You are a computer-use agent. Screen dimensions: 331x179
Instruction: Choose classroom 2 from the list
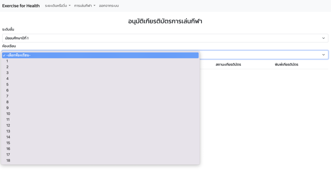pos(100,67)
